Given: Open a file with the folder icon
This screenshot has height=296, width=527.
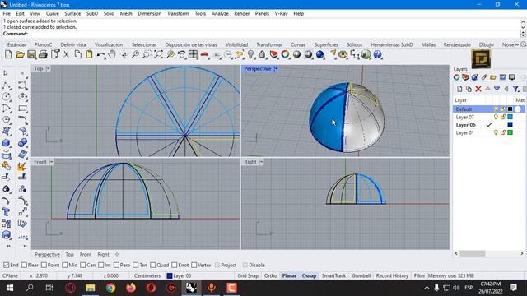Looking at the screenshot, I should pyautogui.click(x=20, y=54).
